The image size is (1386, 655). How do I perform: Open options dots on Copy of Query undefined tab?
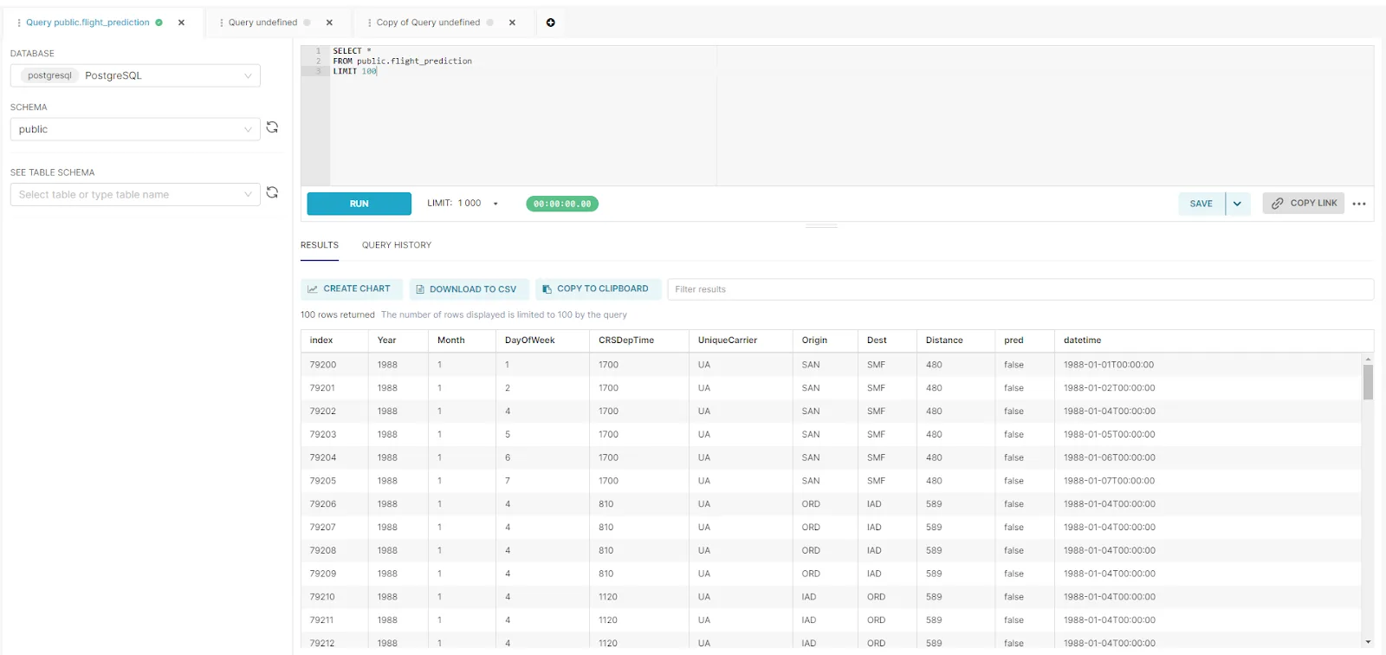369,23
